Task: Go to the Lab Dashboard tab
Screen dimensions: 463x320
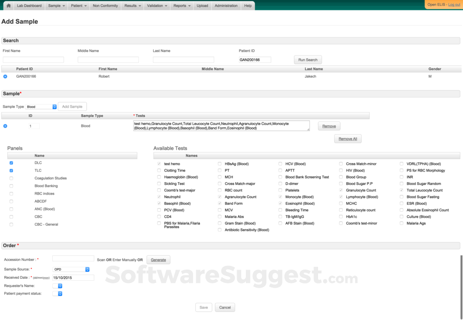Action: tap(29, 6)
